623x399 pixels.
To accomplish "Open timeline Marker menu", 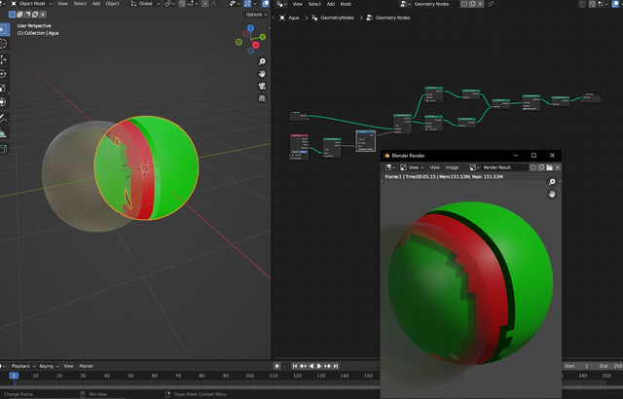I will pos(87,366).
